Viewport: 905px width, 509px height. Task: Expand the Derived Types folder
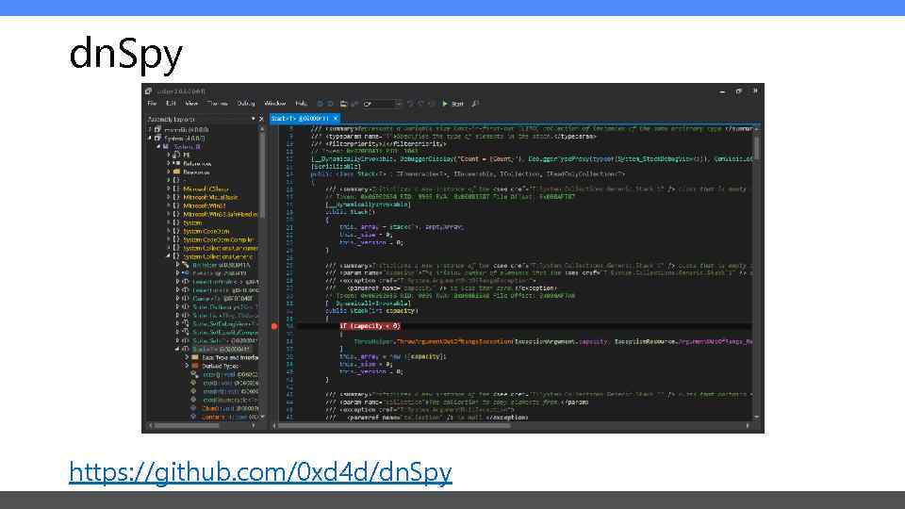tap(187, 366)
